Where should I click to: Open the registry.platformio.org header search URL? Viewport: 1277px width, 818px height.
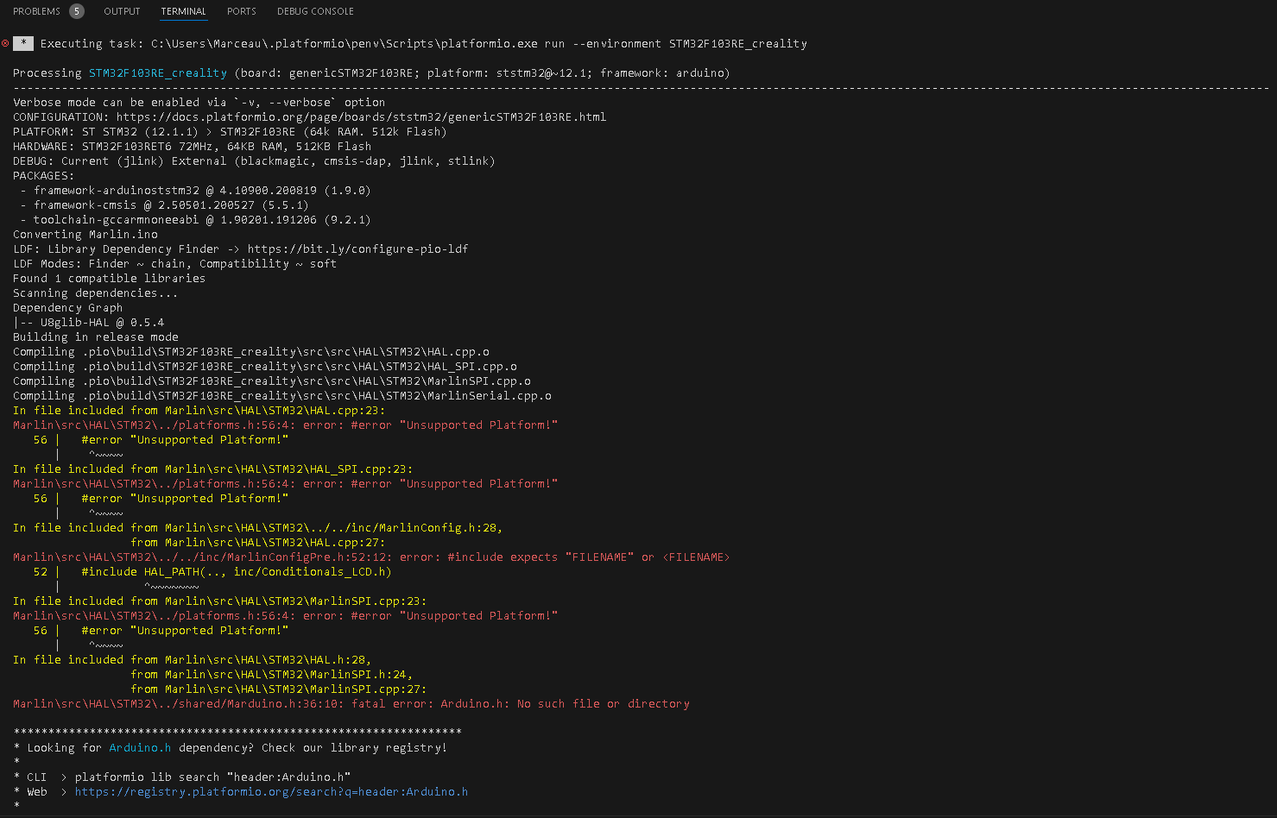[271, 791]
